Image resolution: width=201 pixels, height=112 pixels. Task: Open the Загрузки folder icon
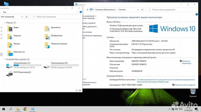point(10,37)
